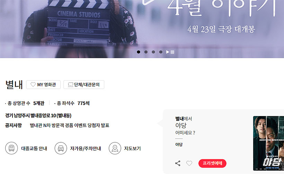
Task: Click the 5개관 screen count
Action: click(39, 103)
